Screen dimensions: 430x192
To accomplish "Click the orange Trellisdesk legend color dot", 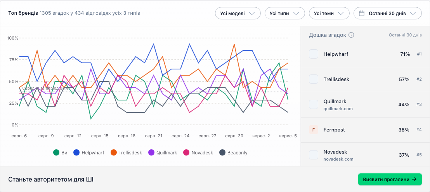I will pos(114,152).
